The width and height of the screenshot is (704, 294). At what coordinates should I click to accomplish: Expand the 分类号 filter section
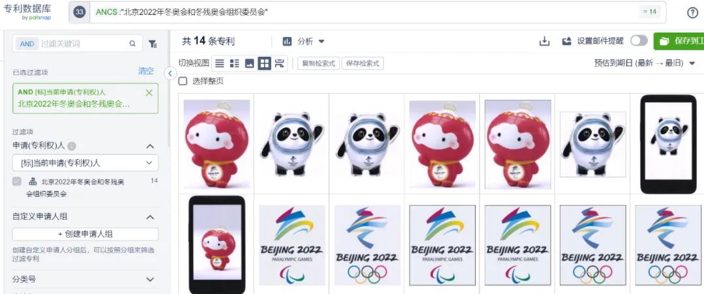(x=85, y=279)
